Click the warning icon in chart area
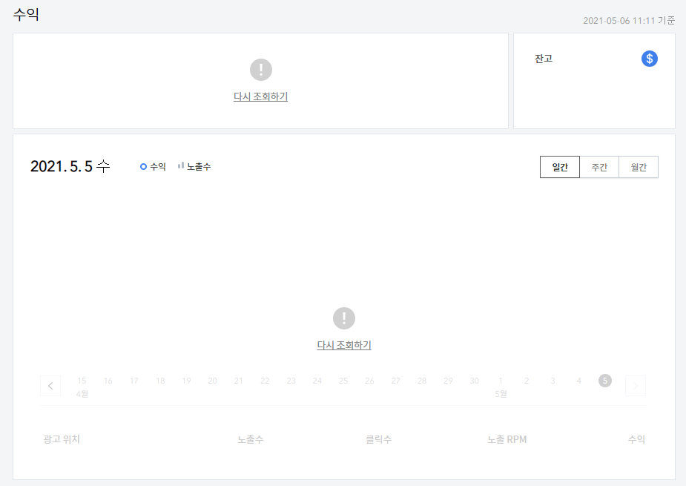 coord(344,318)
